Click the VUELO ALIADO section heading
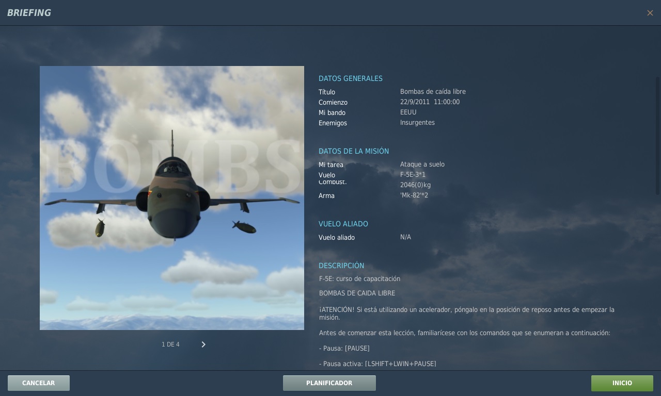This screenshot has height=396, width=661. pos(343,224)
